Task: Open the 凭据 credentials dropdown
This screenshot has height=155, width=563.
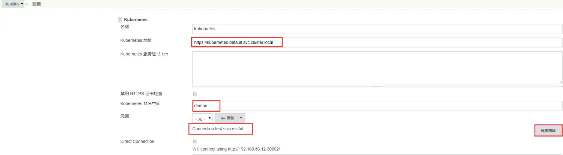Action: tap(203, 118)
